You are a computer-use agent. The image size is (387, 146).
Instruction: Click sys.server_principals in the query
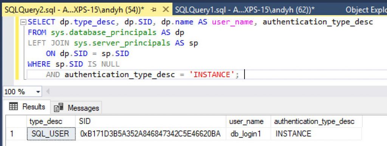pos(122,43)
